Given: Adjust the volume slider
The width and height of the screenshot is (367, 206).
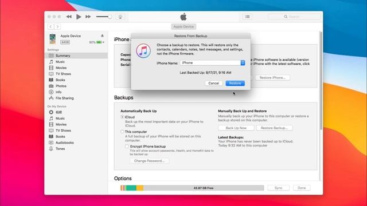Looking at the screenshot, I should pos(104,17).
